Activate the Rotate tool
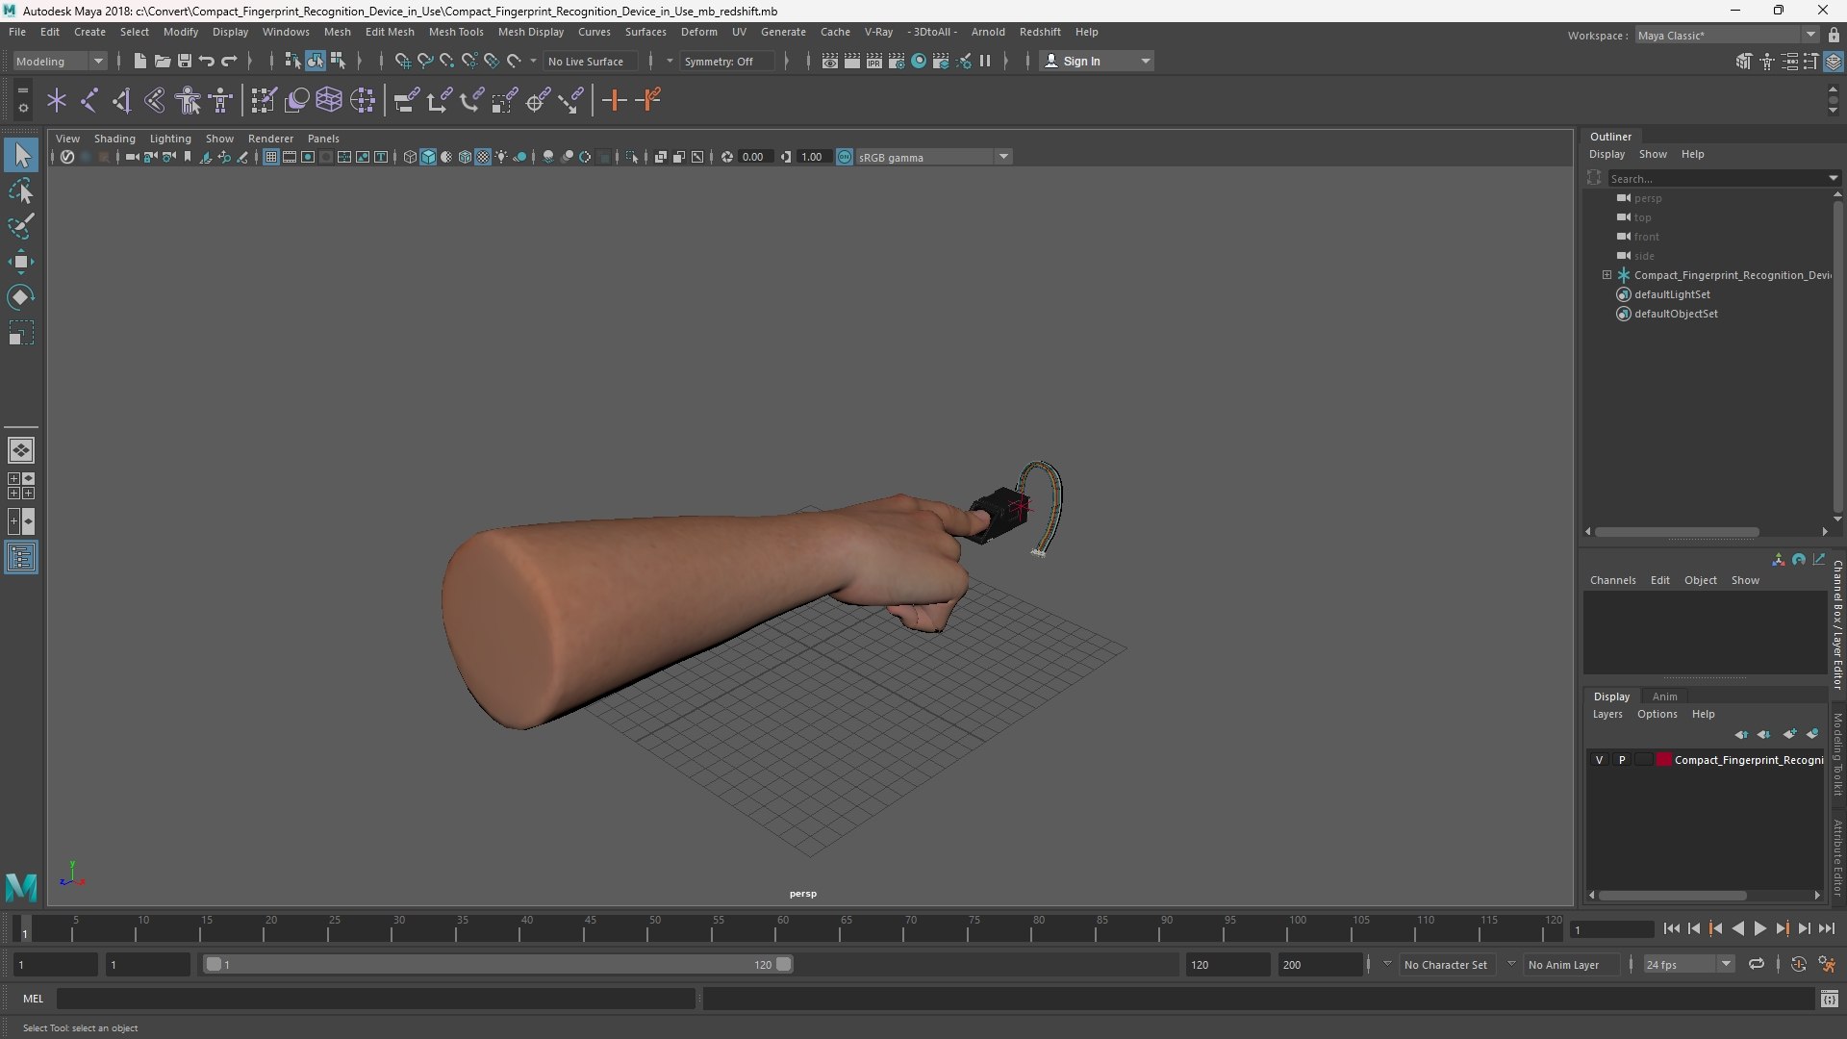 (x=21, y=297)
